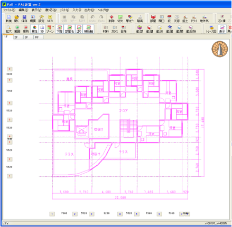Open the 概要 overview icon
This screenshot has width=232, height=227.
click(x=33, y=18)
